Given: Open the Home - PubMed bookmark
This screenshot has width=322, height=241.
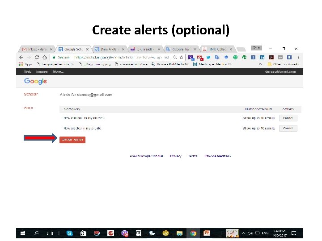Looking at the screenshot, I should [170, 64].
